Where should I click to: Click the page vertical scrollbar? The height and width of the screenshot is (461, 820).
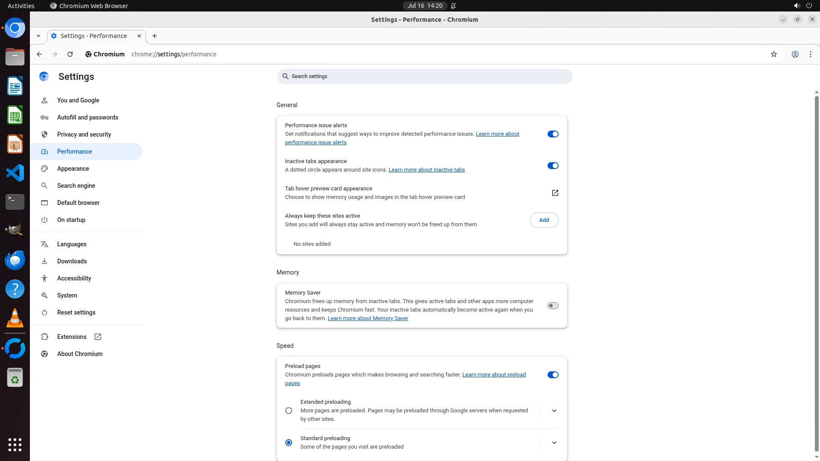click(x=817, y=273)
